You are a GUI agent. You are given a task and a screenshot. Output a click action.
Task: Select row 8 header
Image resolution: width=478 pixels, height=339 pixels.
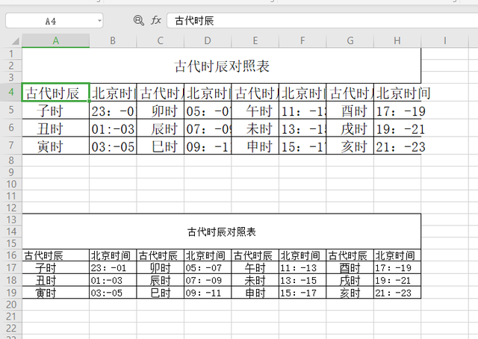pyautogui.click(x=11, y=161)
